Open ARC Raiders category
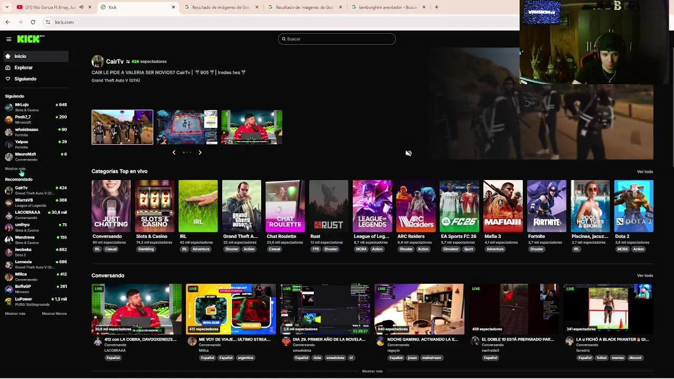The width and height of the screenshot is (674, 379). click(416, 206)
